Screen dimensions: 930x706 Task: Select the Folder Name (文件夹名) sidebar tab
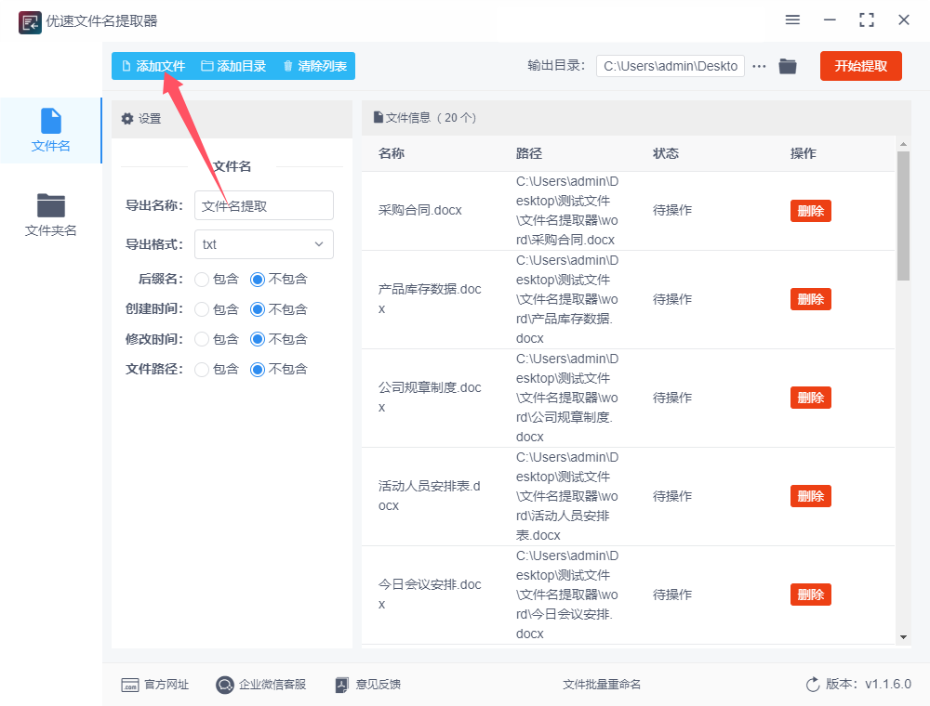pos(51,215)
